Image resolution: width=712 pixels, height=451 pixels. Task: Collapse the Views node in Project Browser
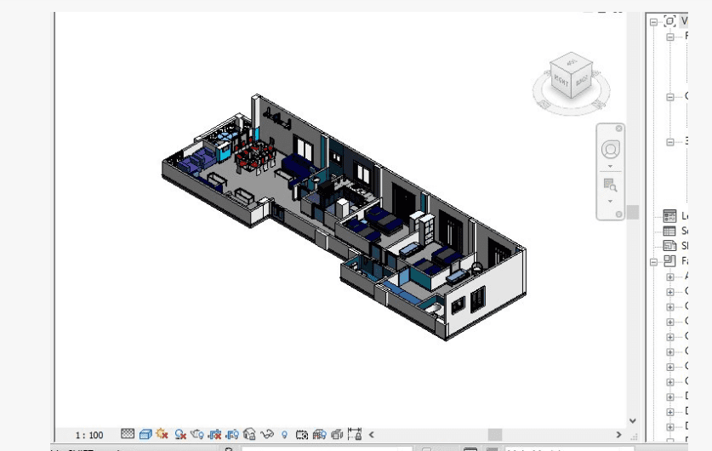pos(653,21)
